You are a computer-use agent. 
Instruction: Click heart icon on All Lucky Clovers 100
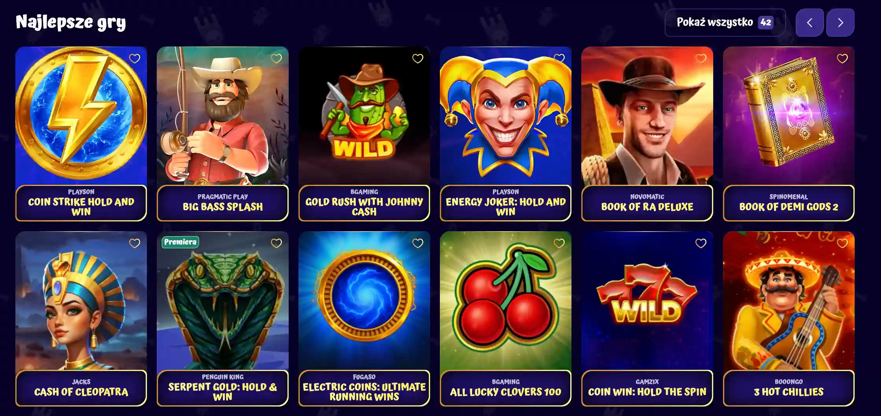[559, 243]
